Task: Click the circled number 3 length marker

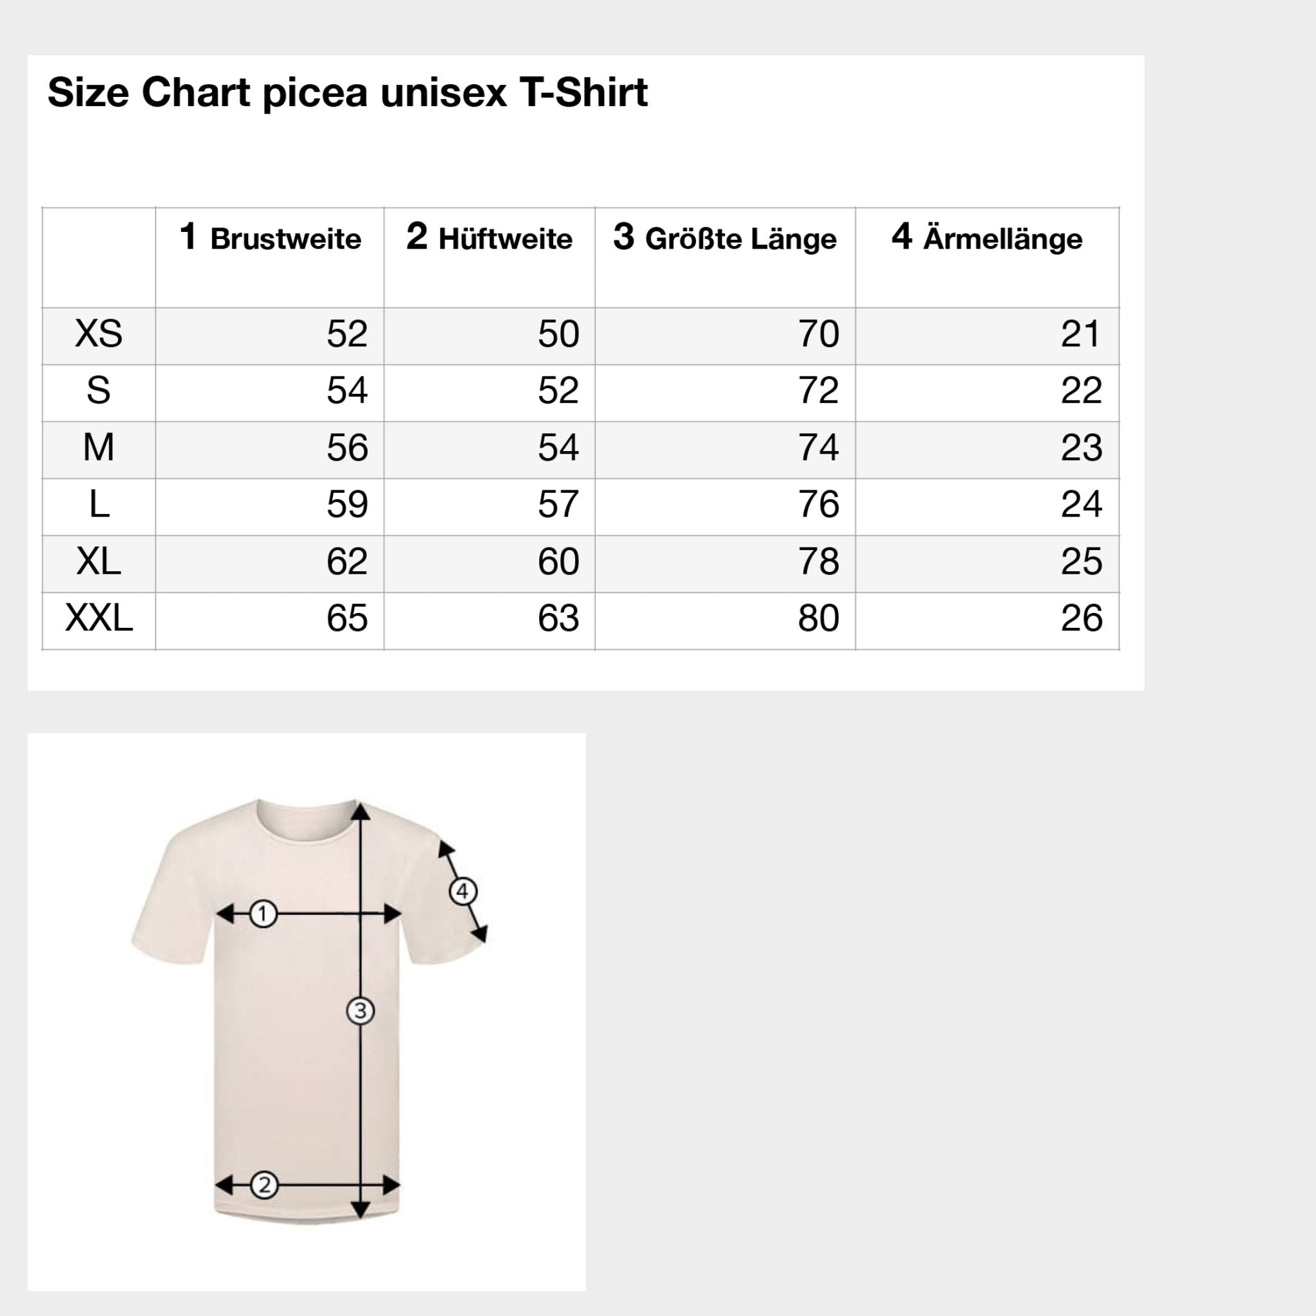Action: (360, 1011)
